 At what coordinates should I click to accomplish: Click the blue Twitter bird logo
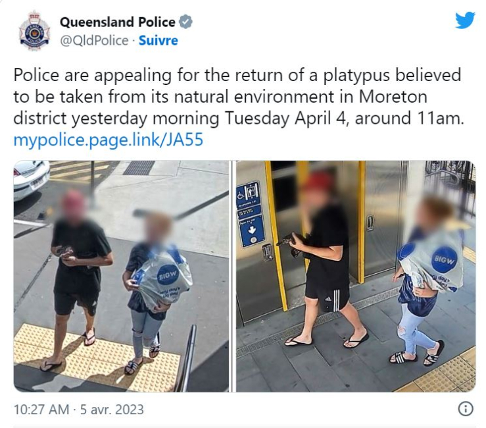tap(465, 20)
